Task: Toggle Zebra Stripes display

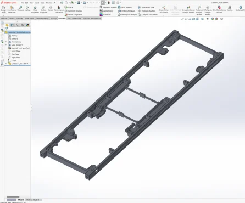Action: point(107,11)
